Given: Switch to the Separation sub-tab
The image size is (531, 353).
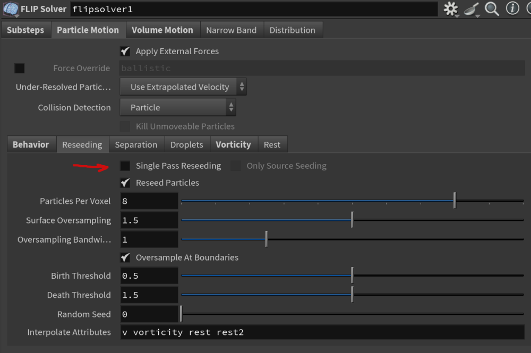Looking at the screenshot, I should click(x=136, y=144).
